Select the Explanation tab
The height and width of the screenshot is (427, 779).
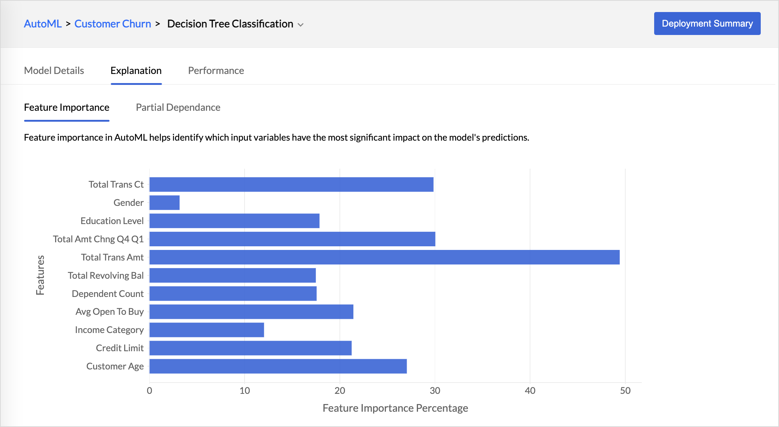pyautogui.click(x=136, y=71)
